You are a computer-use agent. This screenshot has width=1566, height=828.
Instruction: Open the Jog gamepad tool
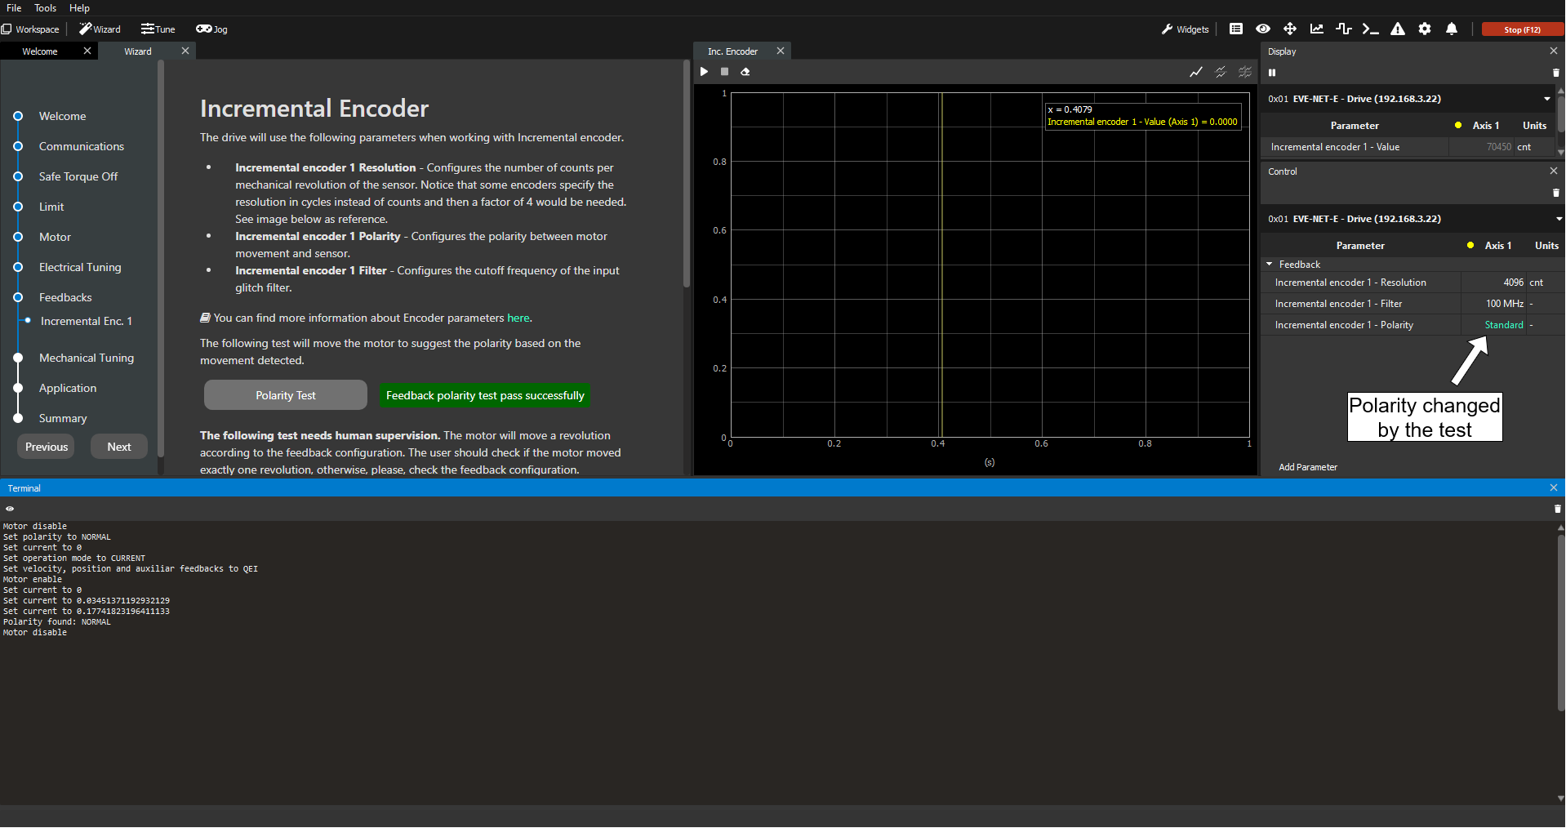[211, 29]
